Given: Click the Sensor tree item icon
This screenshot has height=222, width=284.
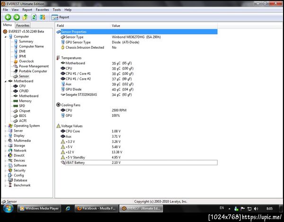Looking at the screenshot, I should tap(16, 76).
